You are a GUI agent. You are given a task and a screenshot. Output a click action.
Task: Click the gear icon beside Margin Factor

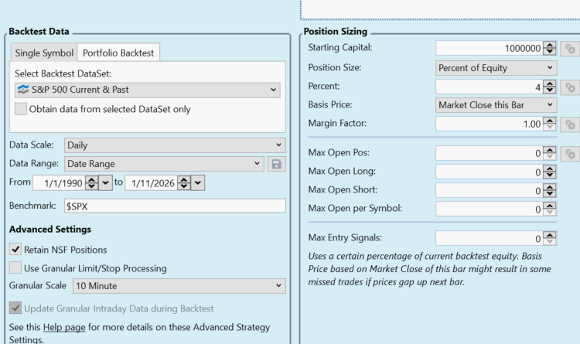(x=570, y=124)
